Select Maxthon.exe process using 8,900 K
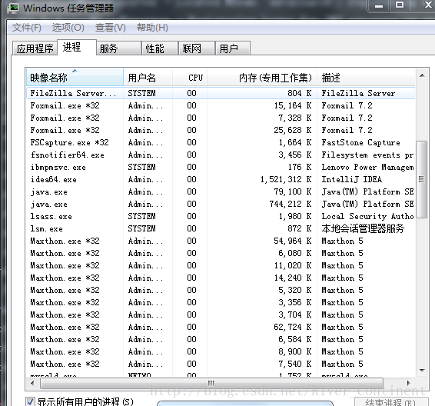 221,351
